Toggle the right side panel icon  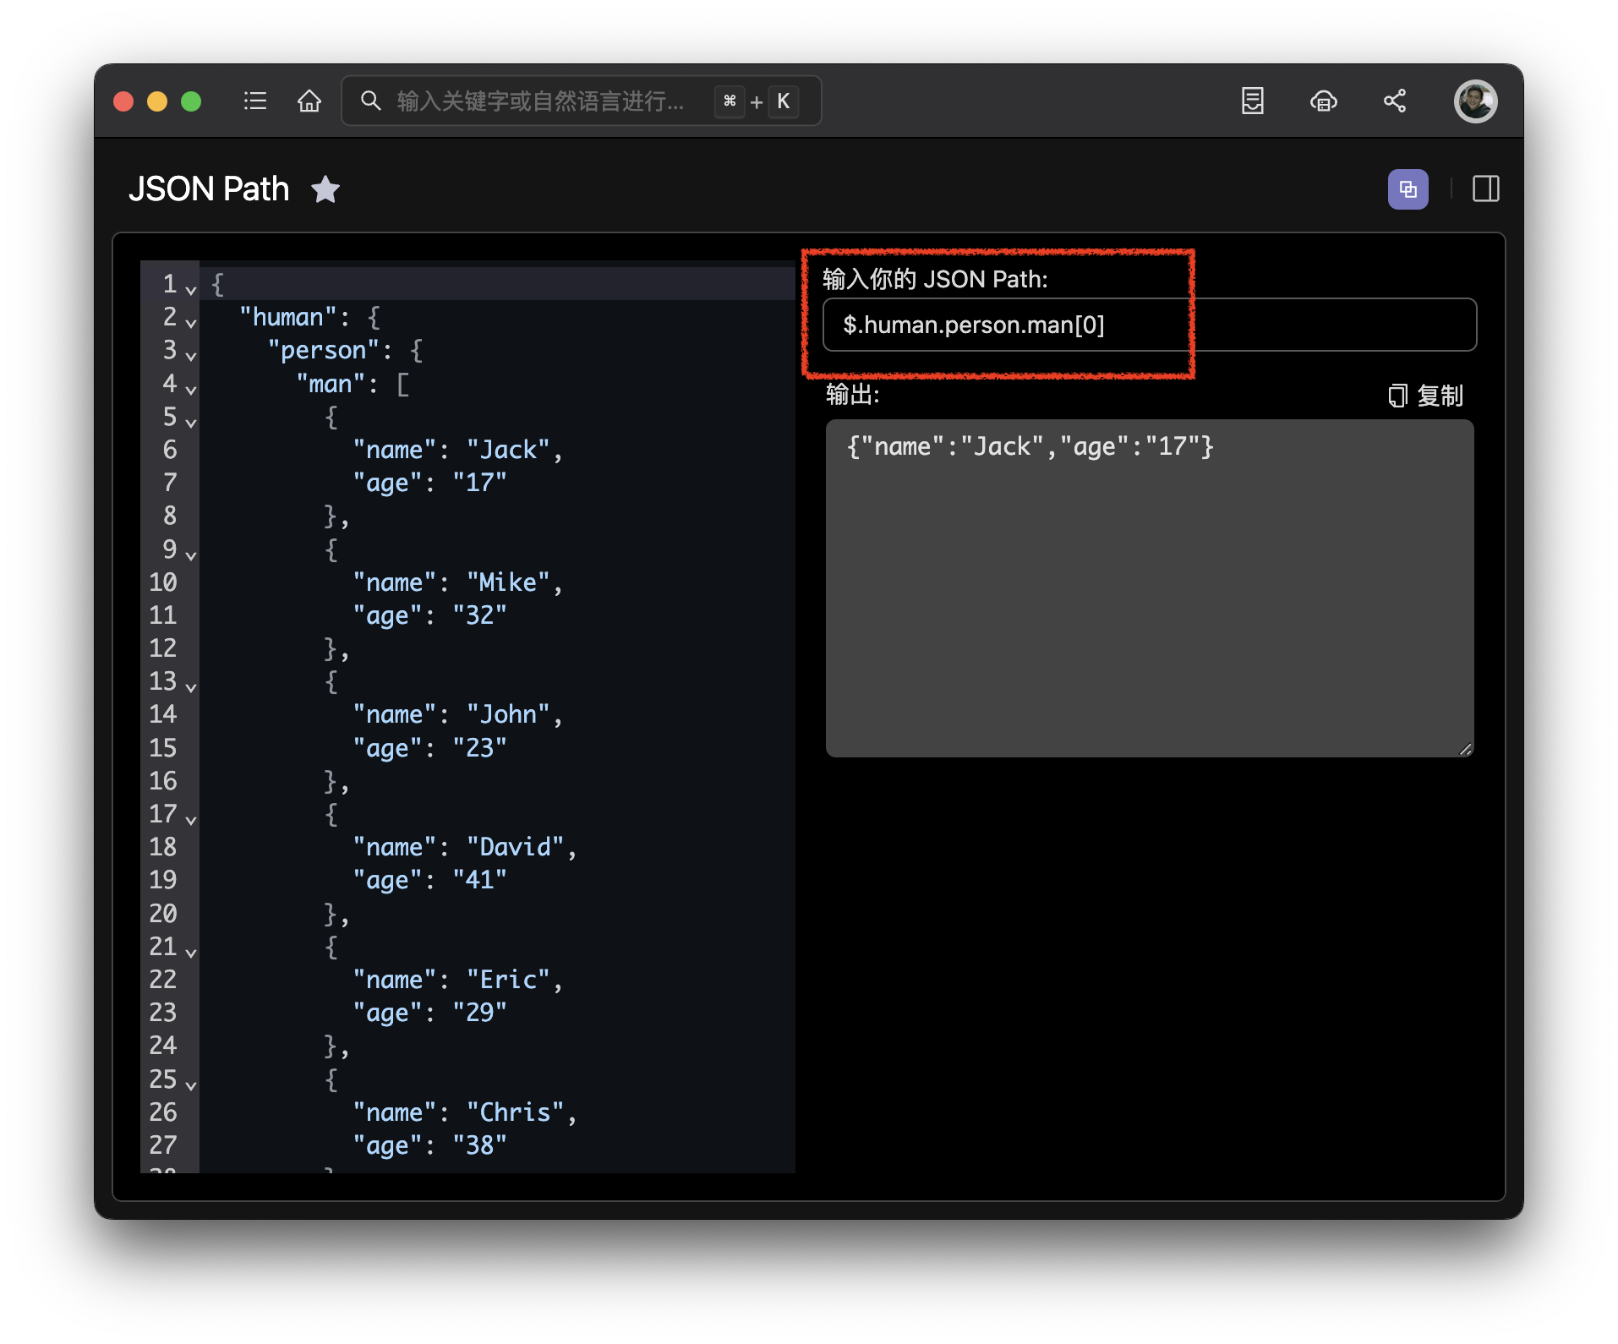(1485, 189)
